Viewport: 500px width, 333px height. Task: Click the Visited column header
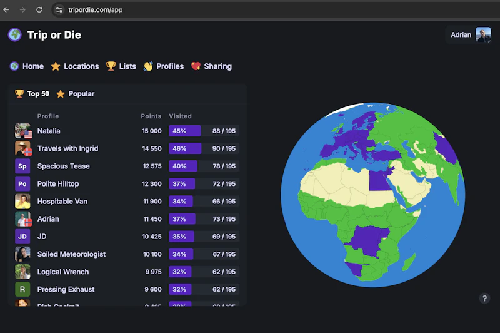click(x=181, y=116)
